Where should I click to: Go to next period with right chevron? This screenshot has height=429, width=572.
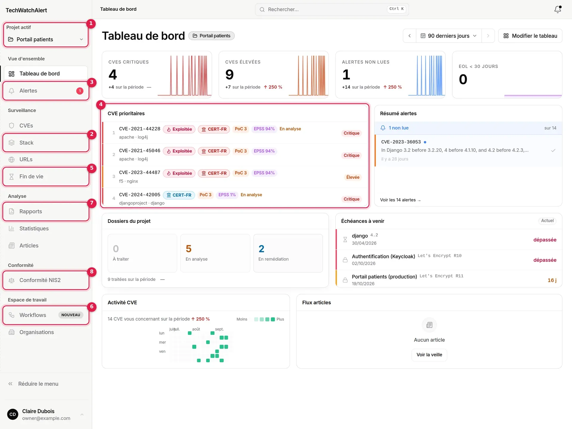[x=488, y=36]
